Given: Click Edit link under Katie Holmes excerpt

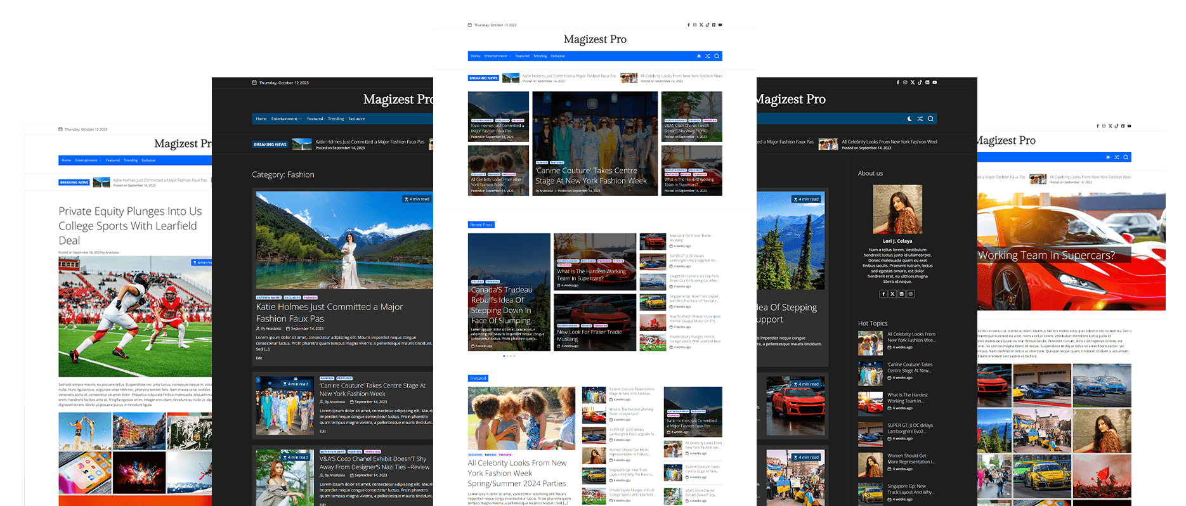Looking at the screenshot, I should (x=259, y=358).
